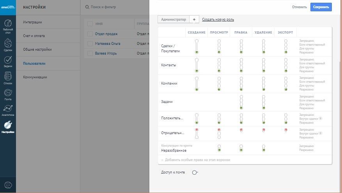The width and height of the screenshot is (342, 193).
Task: Open the chat bubble icon at bottom left
Action: coord(8,184)
